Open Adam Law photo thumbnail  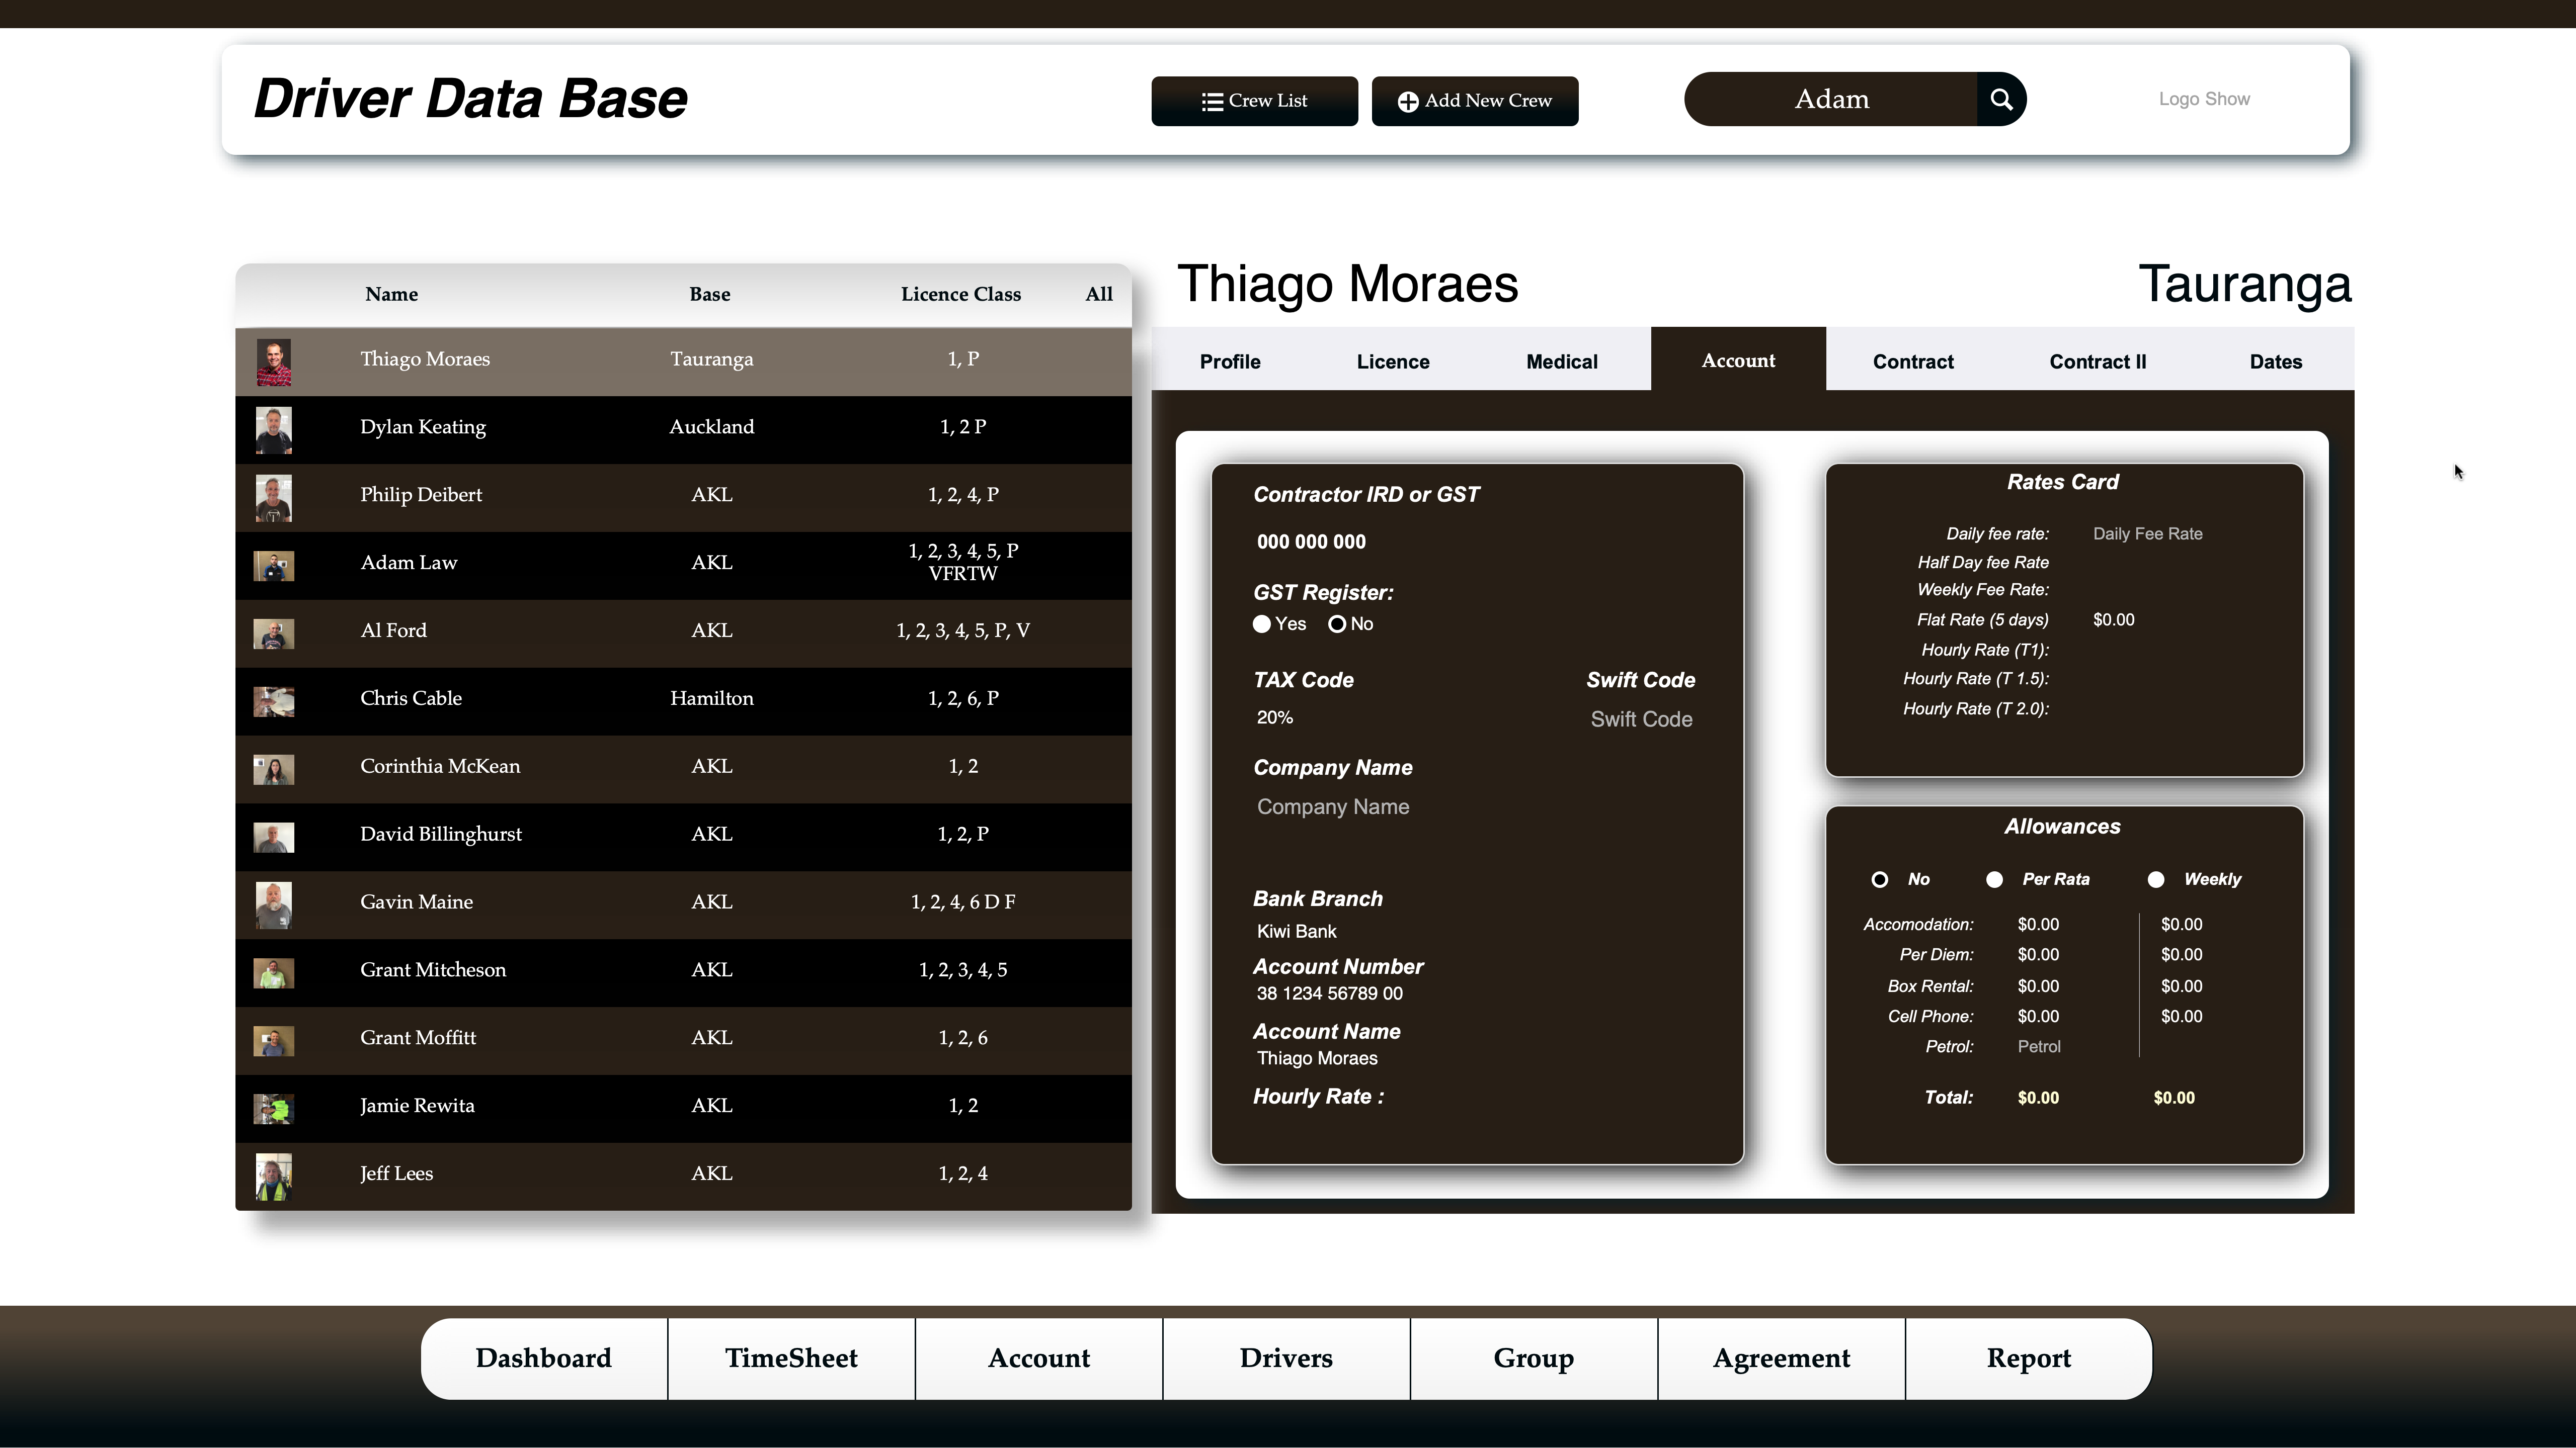[273, 566]
